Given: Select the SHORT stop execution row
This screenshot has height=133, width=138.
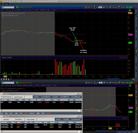Looking at the screenshot, I should (41, 125).
